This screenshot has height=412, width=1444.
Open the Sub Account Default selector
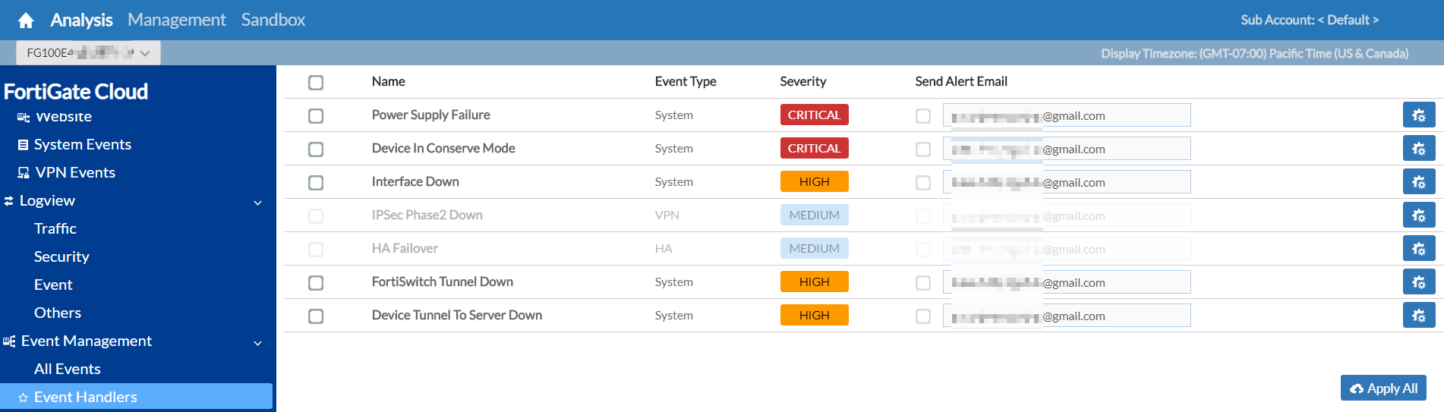point(1310,20)
